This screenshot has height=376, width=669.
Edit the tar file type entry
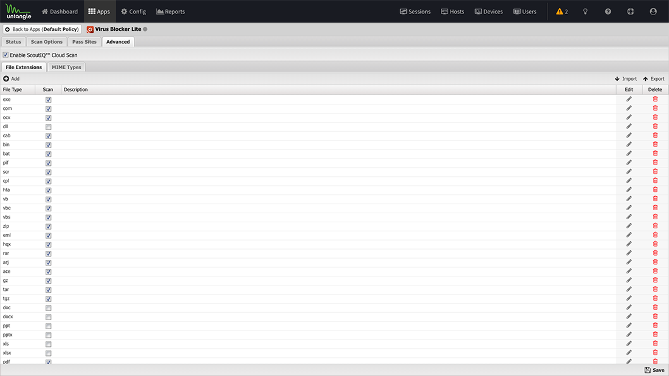point(629,290)
